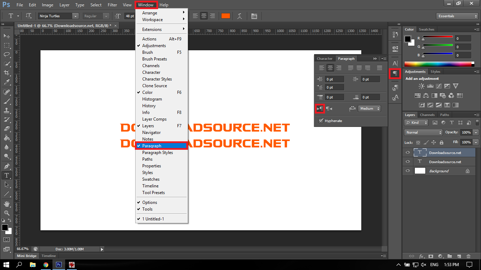Select the Hand tool
Viewport: 481px width, 270px height.
coord(7,204)
